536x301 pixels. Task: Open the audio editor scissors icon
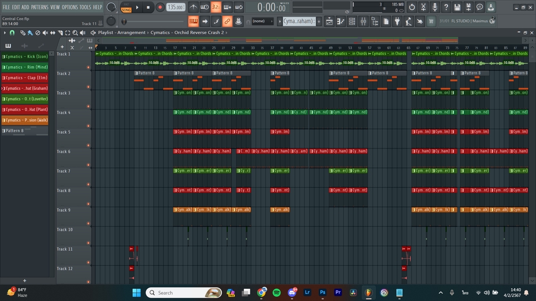(423, 7)
